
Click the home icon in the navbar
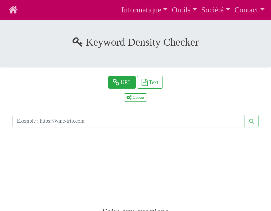click(13, 9)
